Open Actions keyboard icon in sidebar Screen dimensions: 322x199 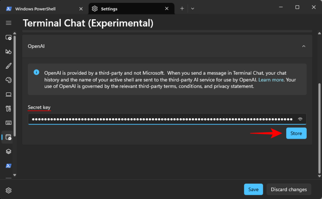tap(8, 123)
